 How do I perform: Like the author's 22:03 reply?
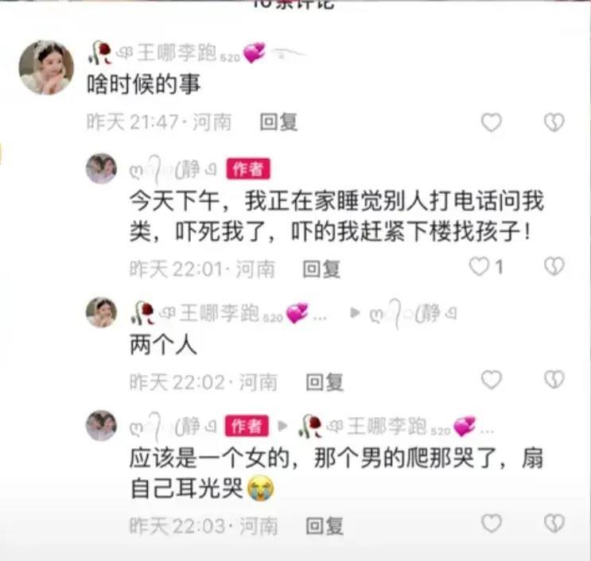491,524
